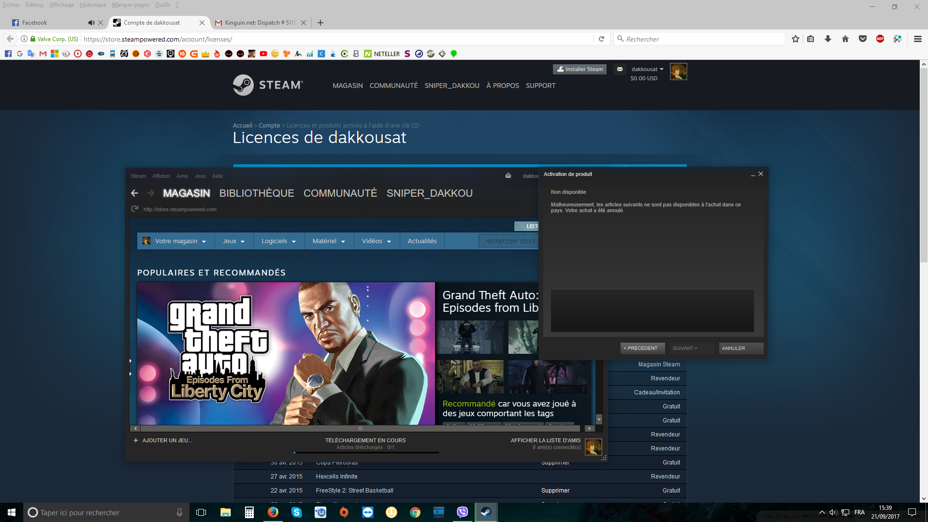The width and height of the screenshot is (928, 522).
Task: Click the Steam logo on the web page
Action: click(x=268, y=85)
